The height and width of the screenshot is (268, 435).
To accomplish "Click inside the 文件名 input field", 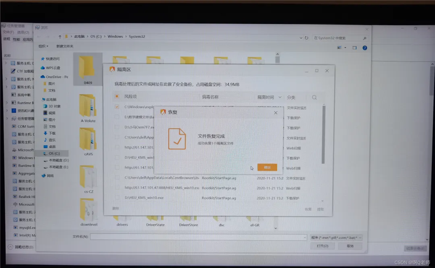I will click(181, 237).
